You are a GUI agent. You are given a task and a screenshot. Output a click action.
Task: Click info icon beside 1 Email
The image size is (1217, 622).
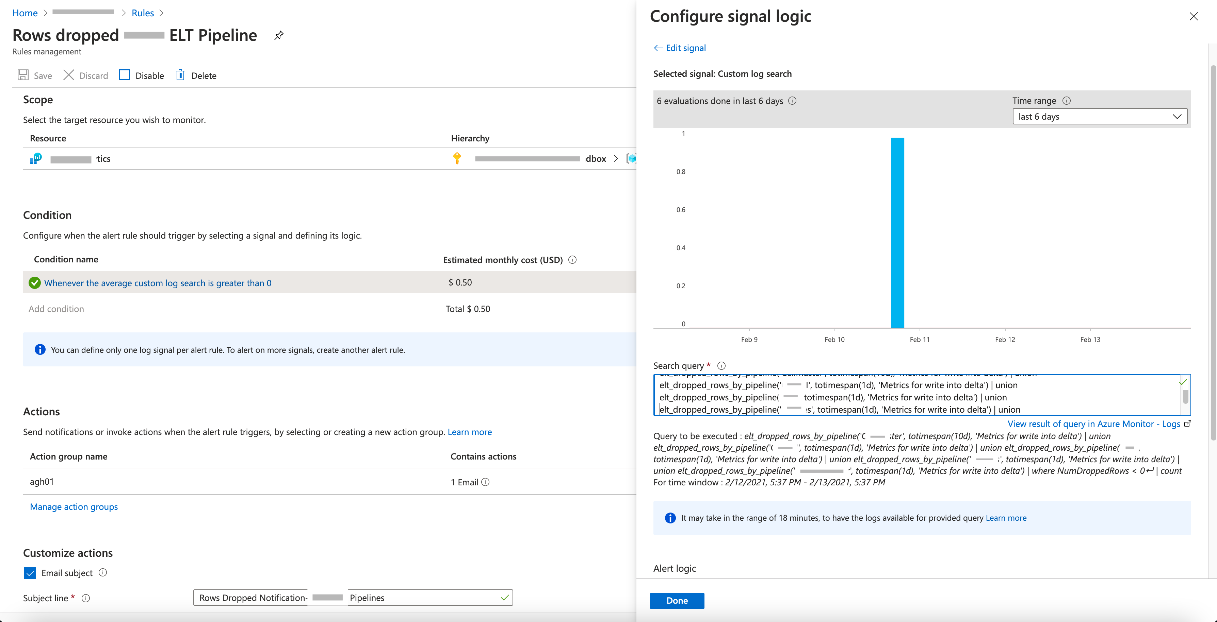pos(485,482)
